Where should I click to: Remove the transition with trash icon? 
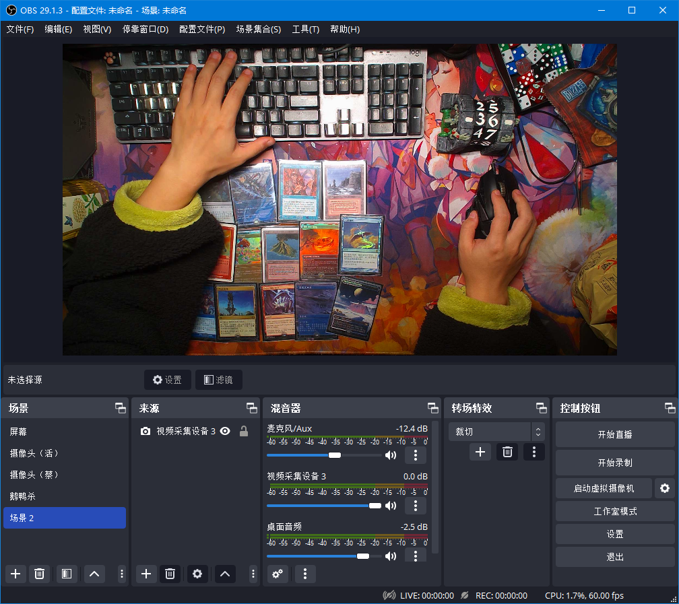508,452
